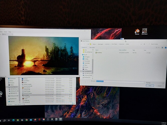
Task: Click the help icon in Open Texture dialog
Action: [x=165, y=48]
